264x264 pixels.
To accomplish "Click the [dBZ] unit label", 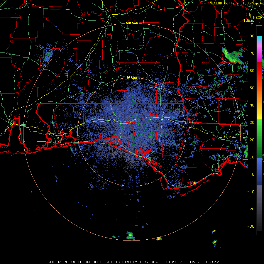I will pos(249,21).
